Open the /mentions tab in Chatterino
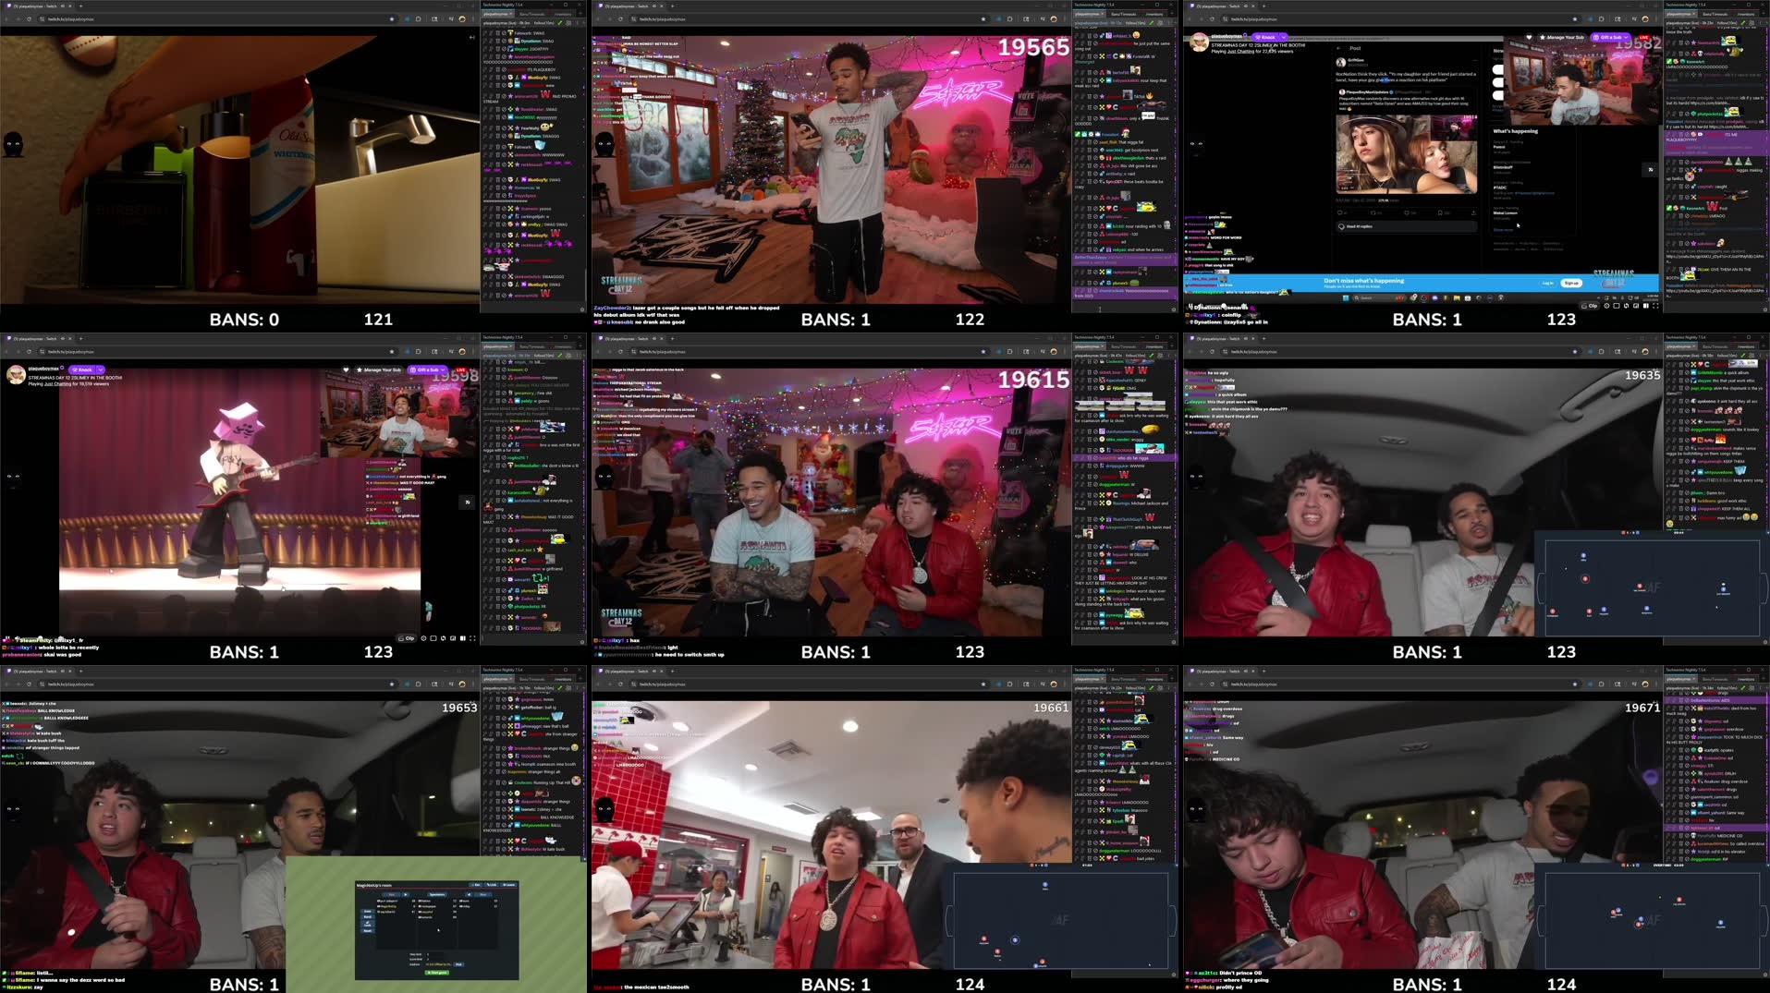Viewport: 1770px width, 993px height. [x=1154, y=14]
